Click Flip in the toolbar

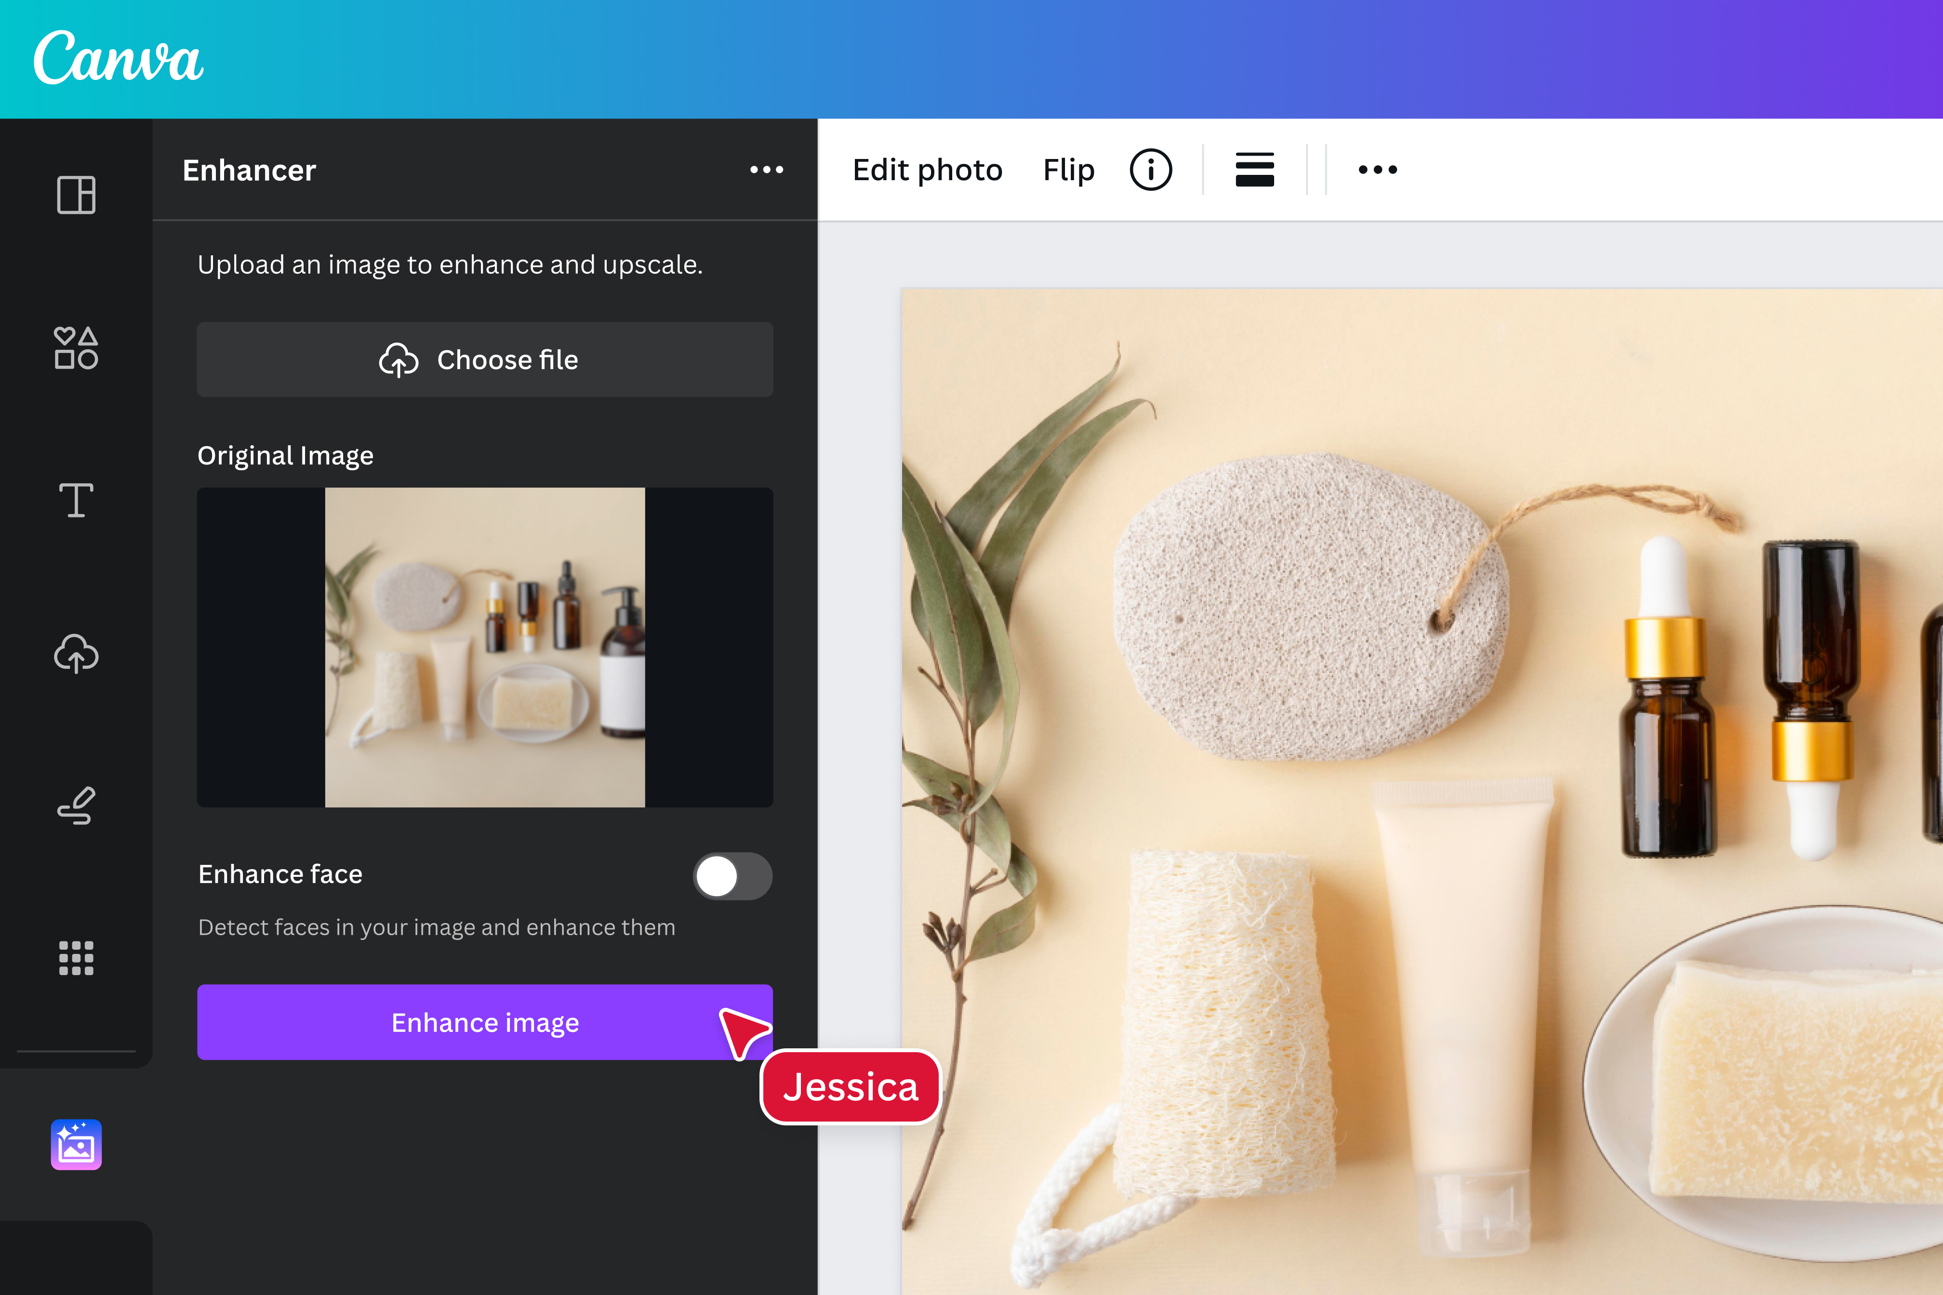coord(1067,169)
